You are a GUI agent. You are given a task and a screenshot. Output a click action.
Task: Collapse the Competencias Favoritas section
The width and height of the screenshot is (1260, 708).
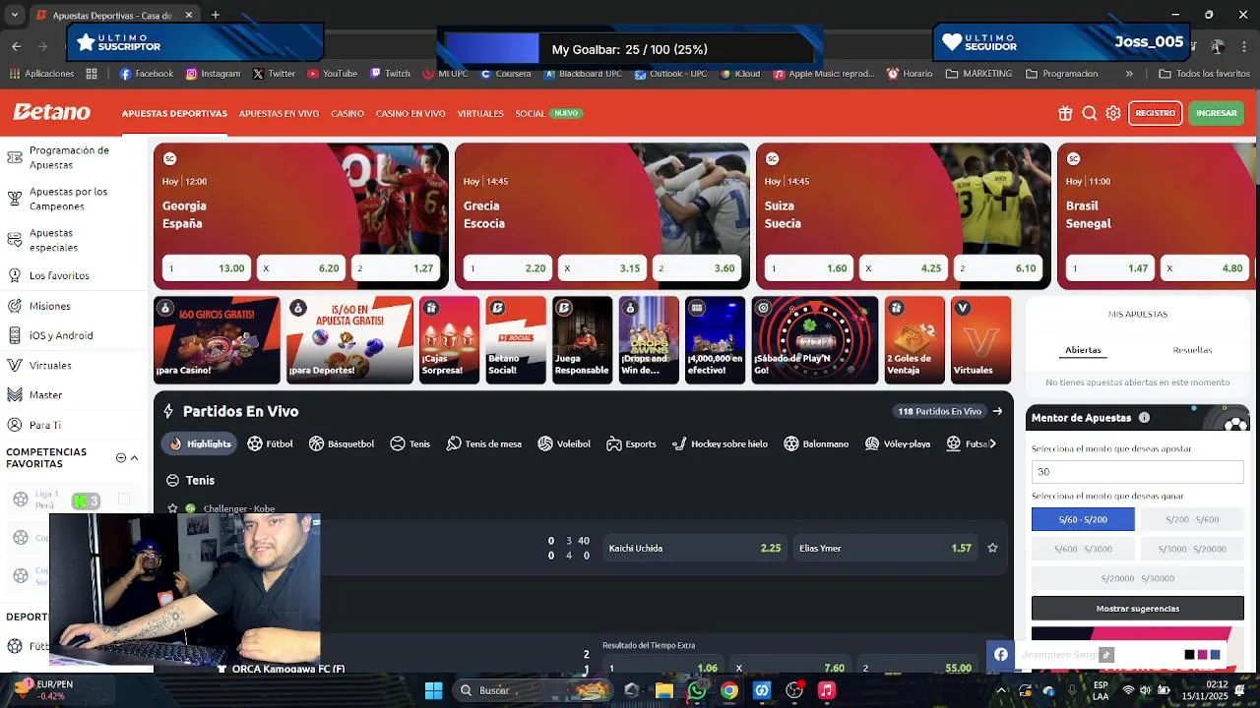(x=134, y=457)
